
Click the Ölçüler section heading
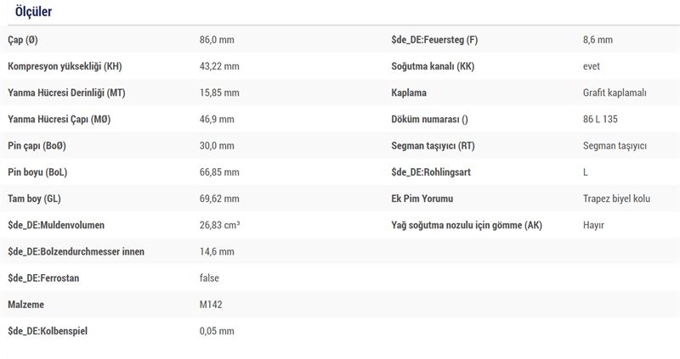click(33, 11)
